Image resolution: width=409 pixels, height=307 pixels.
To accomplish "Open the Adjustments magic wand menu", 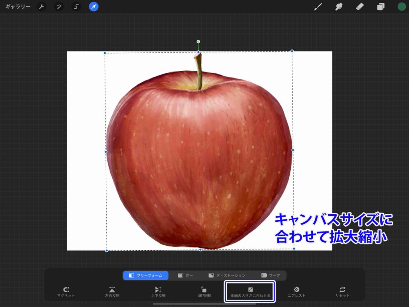I will 59,7.
